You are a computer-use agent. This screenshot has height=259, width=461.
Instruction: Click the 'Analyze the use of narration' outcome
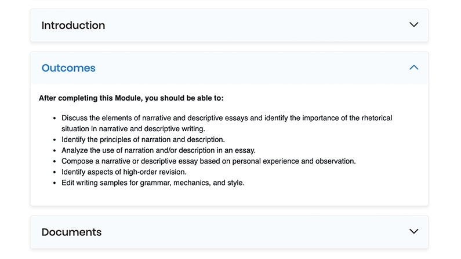coord(158,150)
